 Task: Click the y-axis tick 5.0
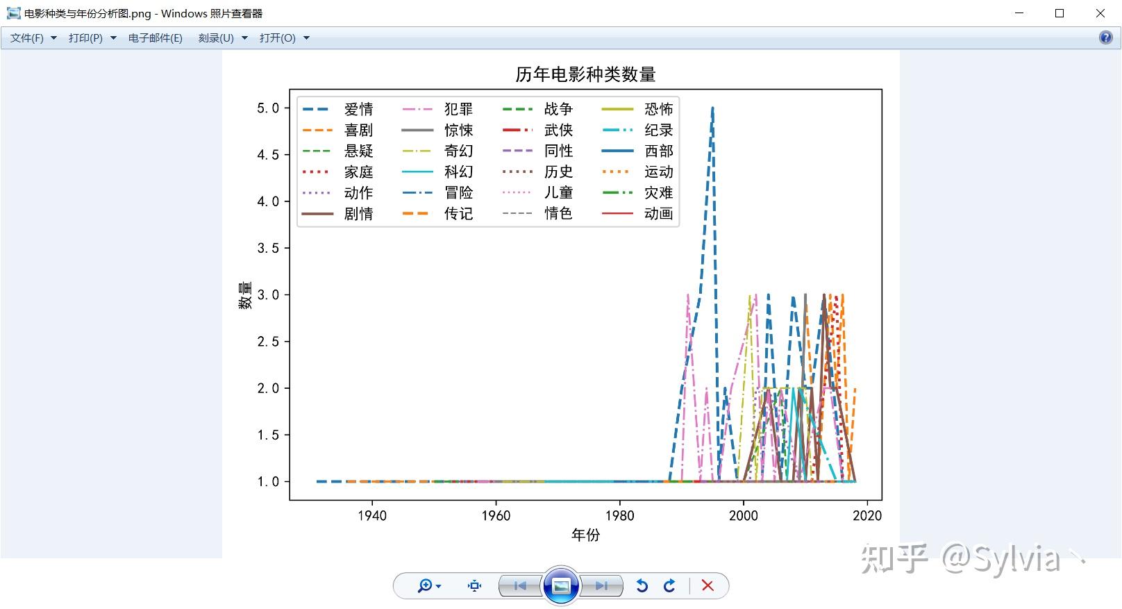coord(268,108)
